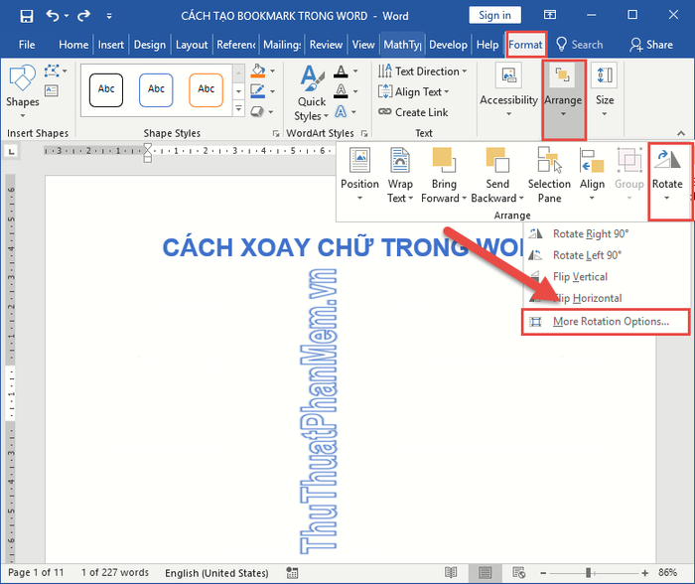This screenshot has width=695, height=584.
Task: Click English (United States) language status
Action: point(216,573)
